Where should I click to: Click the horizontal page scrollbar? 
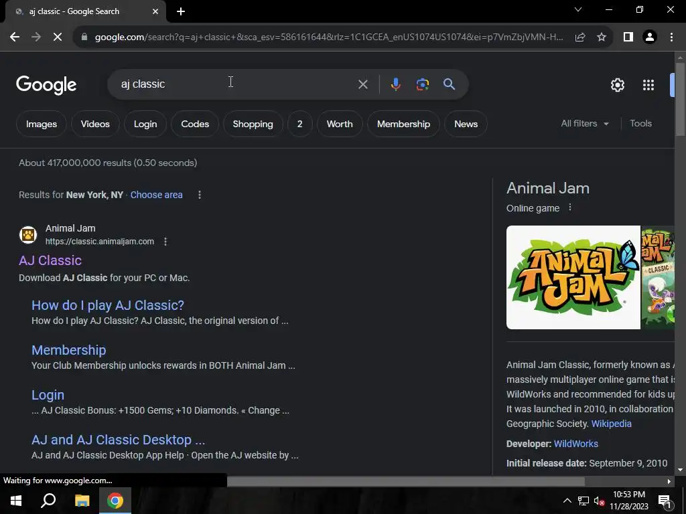(x=405, y=481)
